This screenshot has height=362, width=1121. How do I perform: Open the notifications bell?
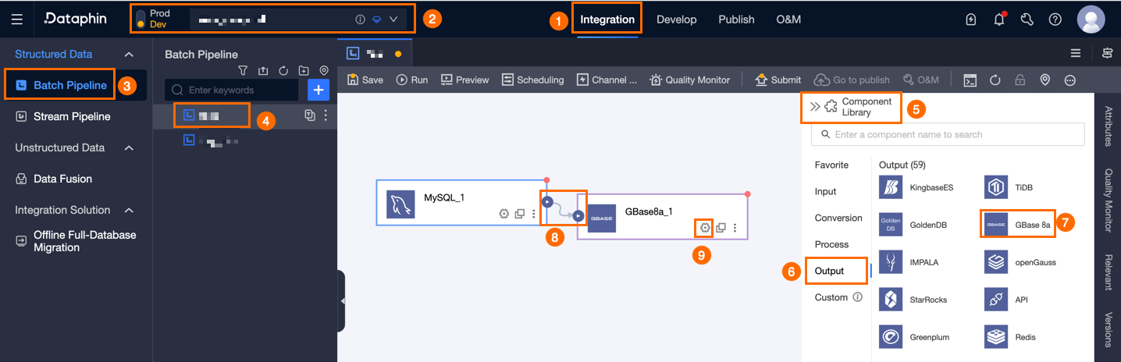pyautogui.click(x=999, y=20)
